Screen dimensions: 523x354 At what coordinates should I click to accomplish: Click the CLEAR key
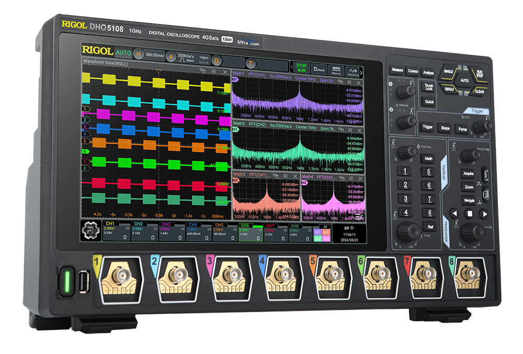point(480,91)
